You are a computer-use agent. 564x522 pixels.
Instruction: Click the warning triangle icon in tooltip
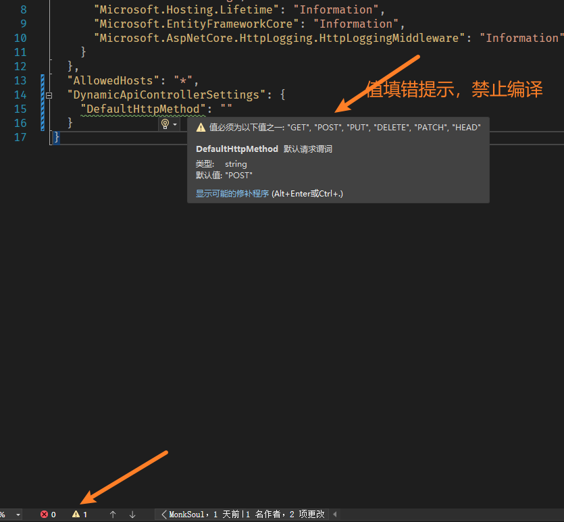point(201,128)
